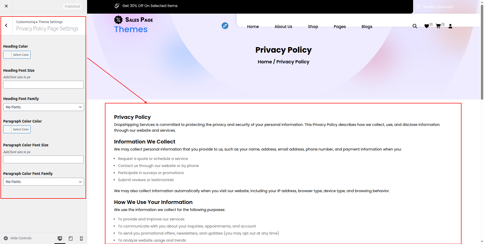The image size is (484, 244).
Task: Open the shopping cart icon
Action: click(438, 26)
